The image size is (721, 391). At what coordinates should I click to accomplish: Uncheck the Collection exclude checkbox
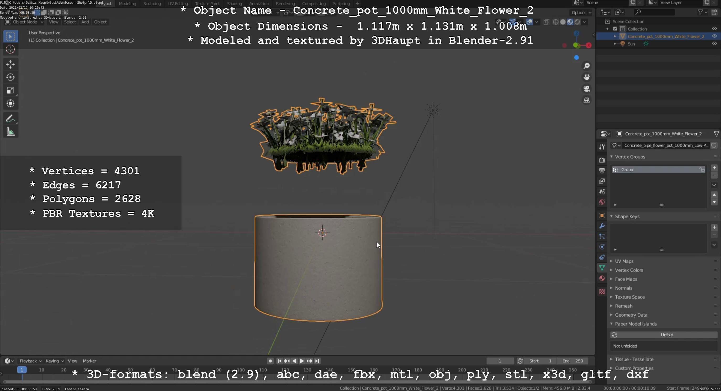[615, 29]
